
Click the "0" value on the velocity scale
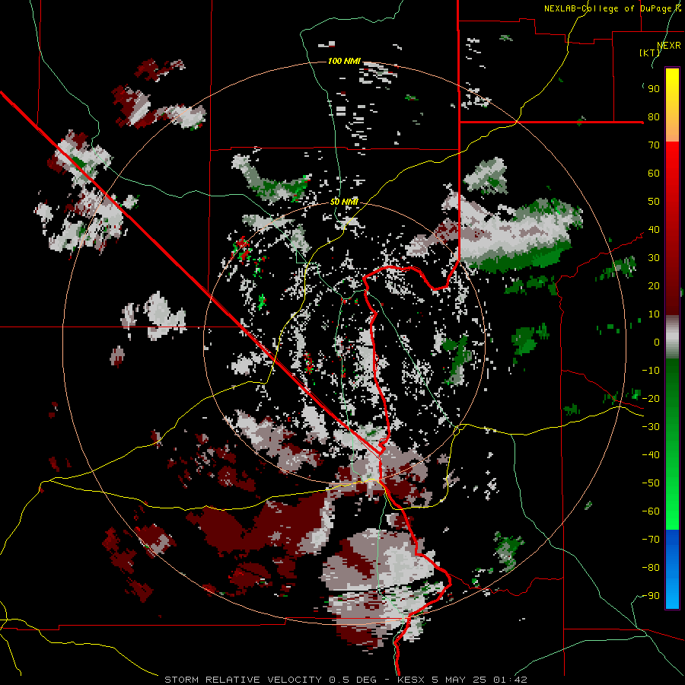click(657, 342)
